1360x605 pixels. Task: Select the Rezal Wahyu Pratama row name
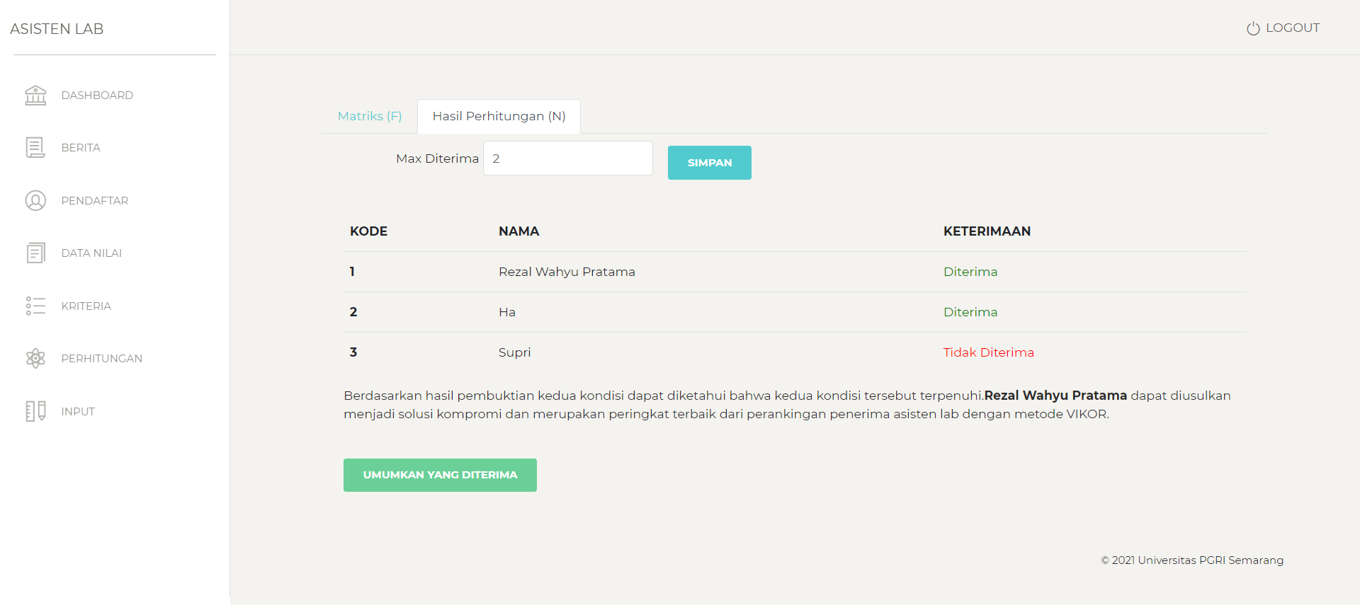click(x=567, y=272)
